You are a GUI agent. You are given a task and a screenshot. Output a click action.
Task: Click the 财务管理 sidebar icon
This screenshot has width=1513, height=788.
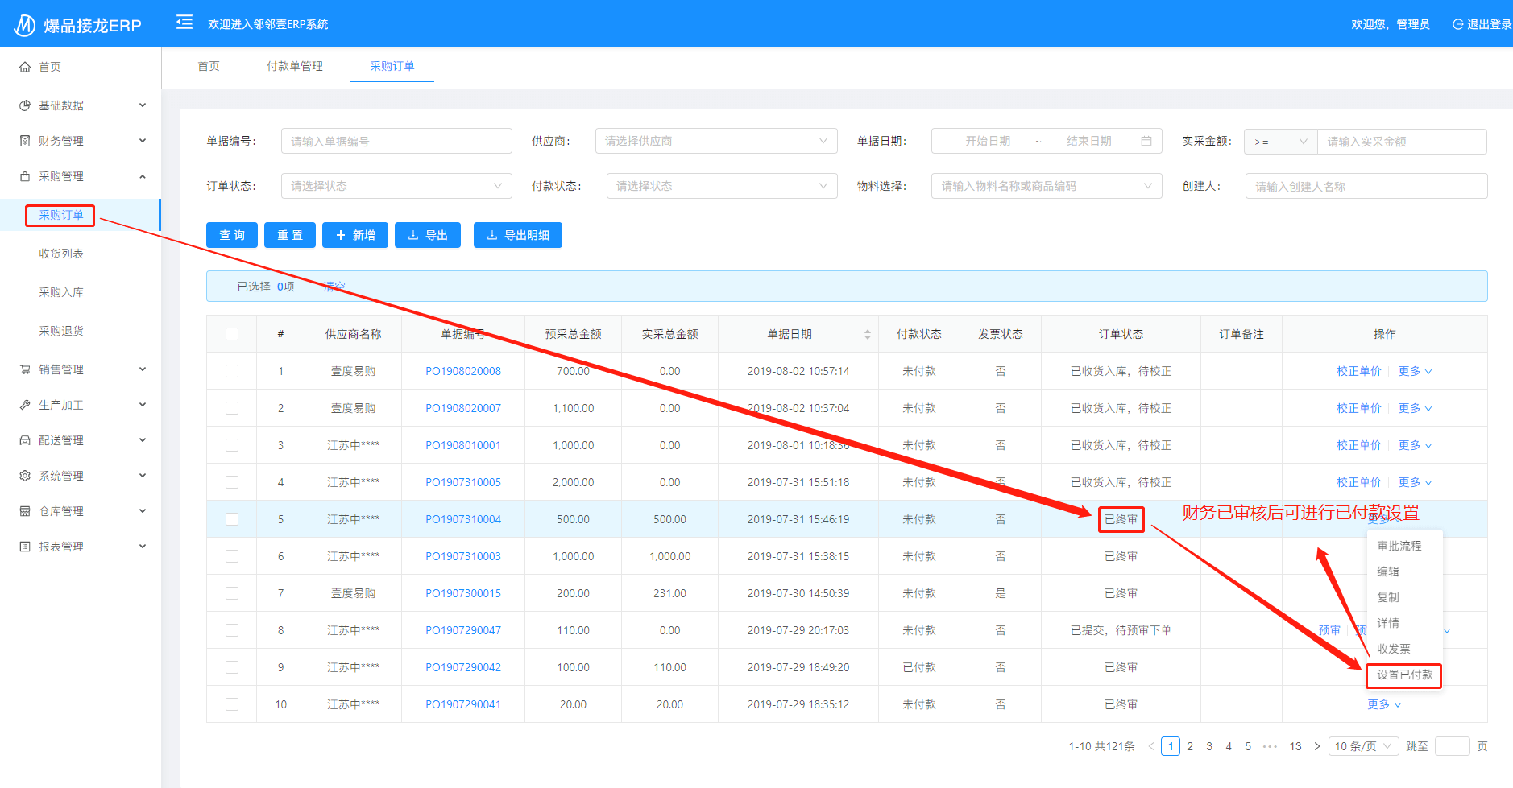(25, 141)
